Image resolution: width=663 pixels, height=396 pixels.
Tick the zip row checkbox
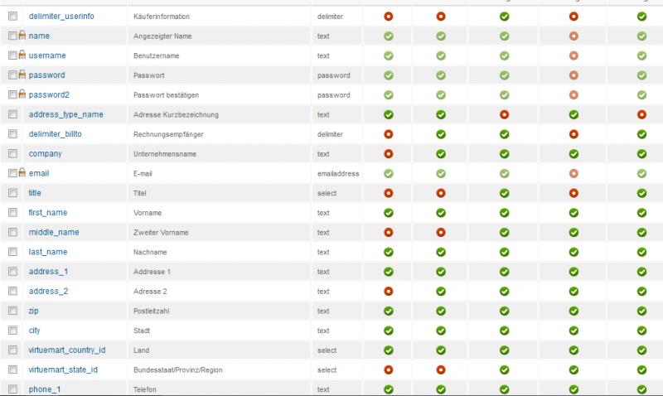tap(12, 311)
